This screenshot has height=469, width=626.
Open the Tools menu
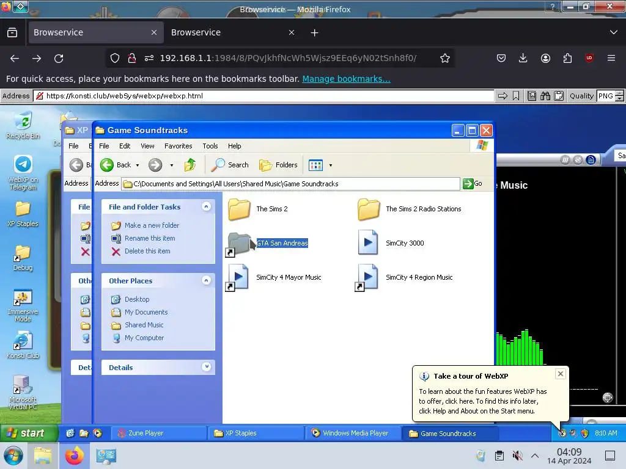pos(210,146)
